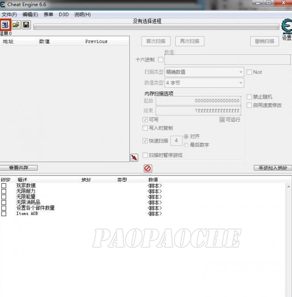Toggle the 可运行 executable checkbox

tap(222, 119)
